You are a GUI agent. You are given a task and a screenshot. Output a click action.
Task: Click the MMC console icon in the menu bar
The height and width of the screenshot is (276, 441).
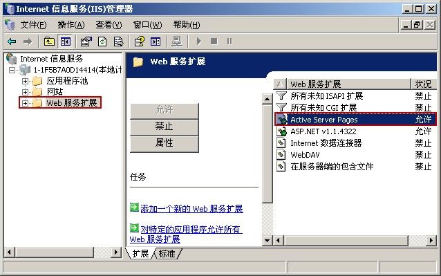tap(10, 25)
